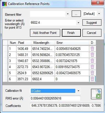Click error cell -0.0054931640625
This screenshot has height=113, width=105.
click(72, 49)
